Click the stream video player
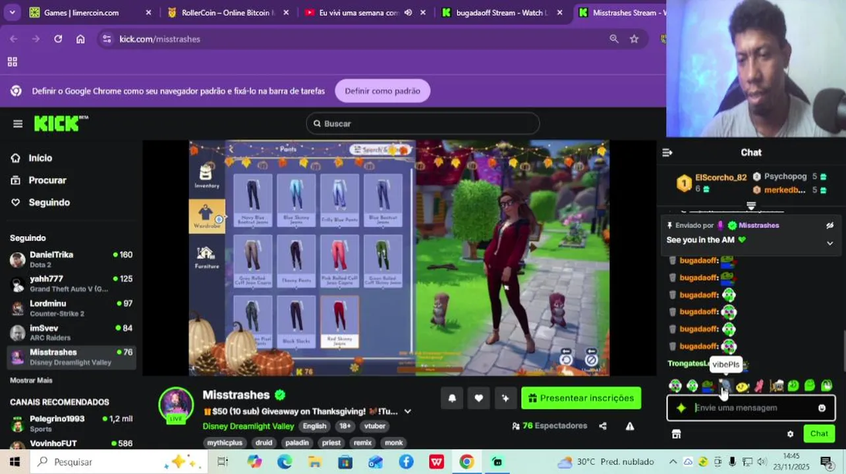 click(399, 258)
